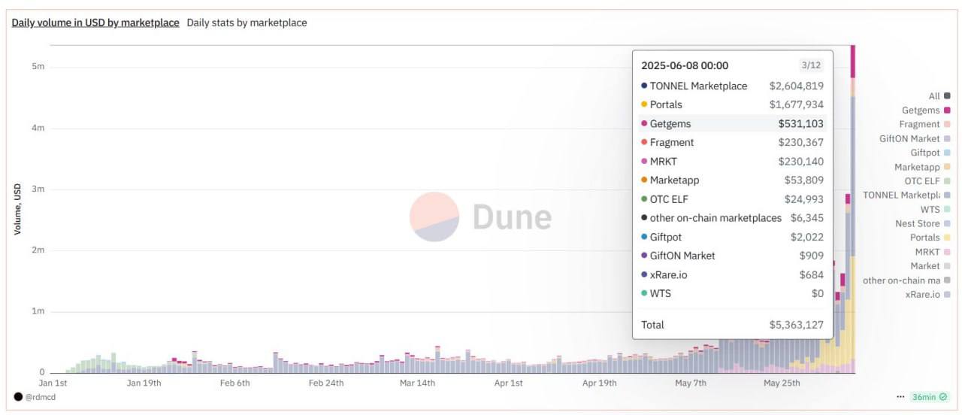Screen dimensions: 962x415
Task: Click Giftpot $2,022 tooltip row
Action: coord(732,237)
